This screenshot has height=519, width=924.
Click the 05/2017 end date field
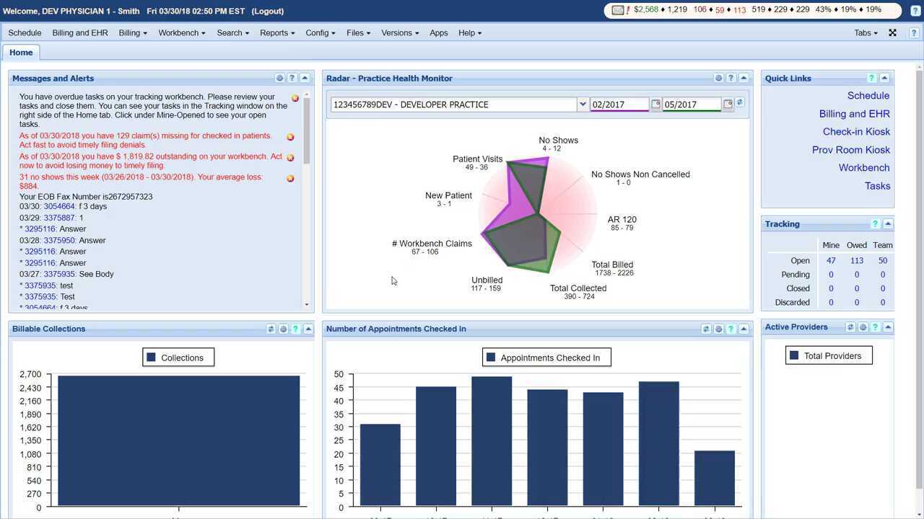point(691,105)
